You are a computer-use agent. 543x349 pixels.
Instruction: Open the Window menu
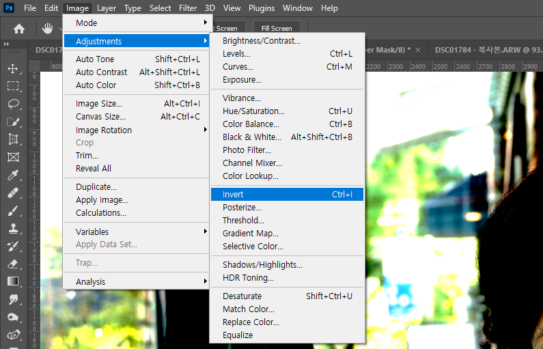(298, 8)
